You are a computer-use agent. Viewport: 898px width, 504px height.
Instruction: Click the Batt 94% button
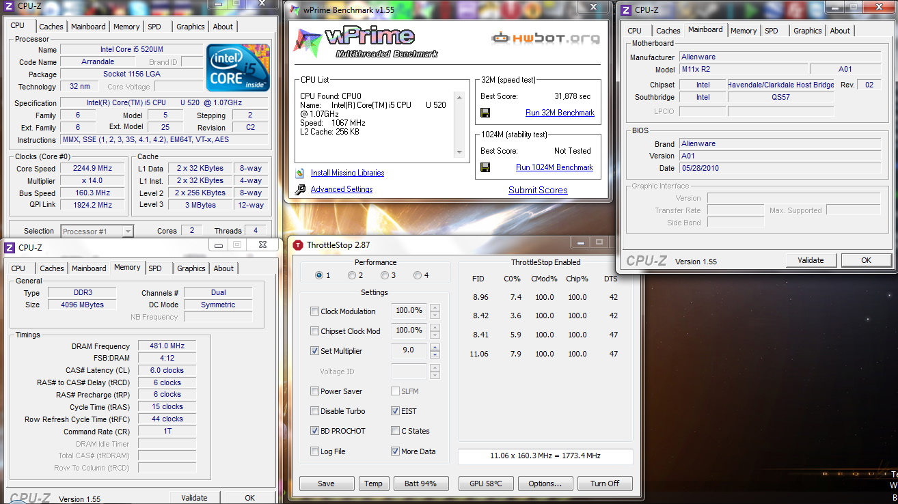420,484
